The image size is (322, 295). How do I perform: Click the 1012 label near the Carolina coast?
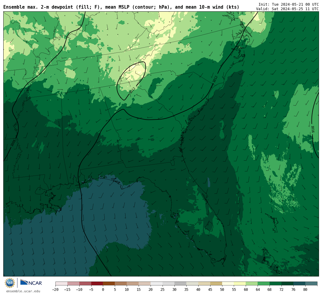(215, 79)
